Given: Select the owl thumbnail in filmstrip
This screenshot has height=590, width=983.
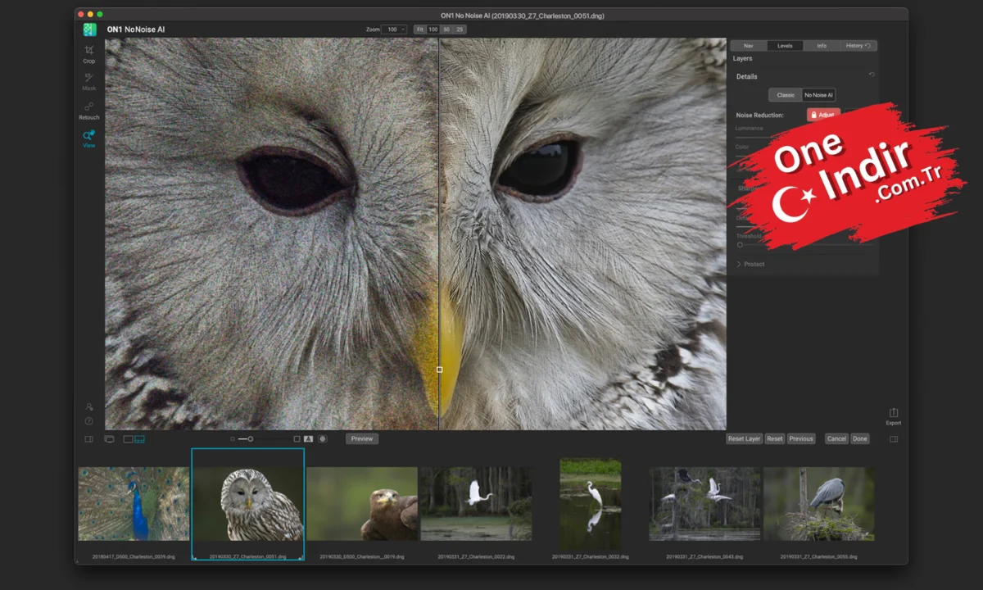Looking at the screenshot, I should point(248,504).
